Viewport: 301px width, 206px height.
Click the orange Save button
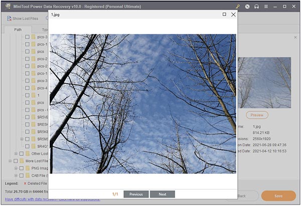tap(278, 195)
